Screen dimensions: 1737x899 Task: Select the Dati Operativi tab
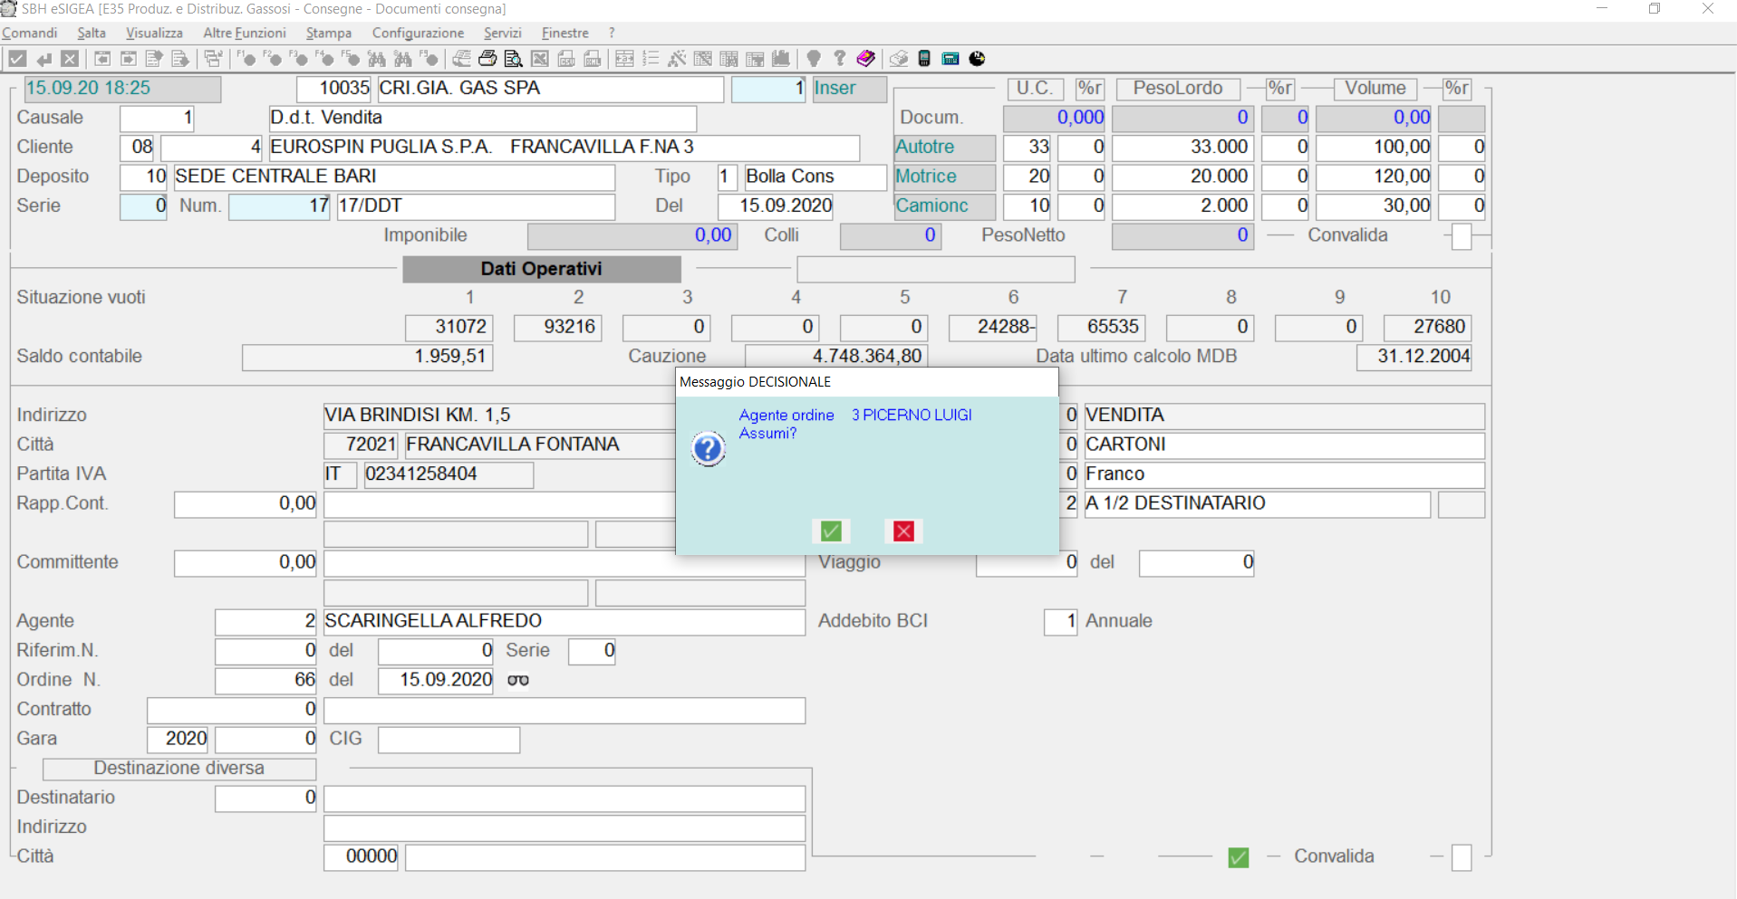click(x=541, y=269)
